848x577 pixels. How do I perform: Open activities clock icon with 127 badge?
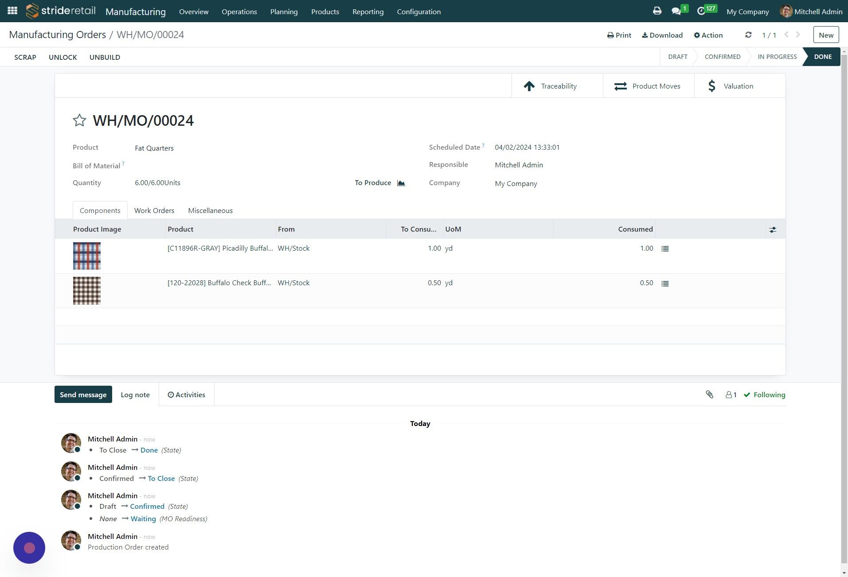(702, 11)
